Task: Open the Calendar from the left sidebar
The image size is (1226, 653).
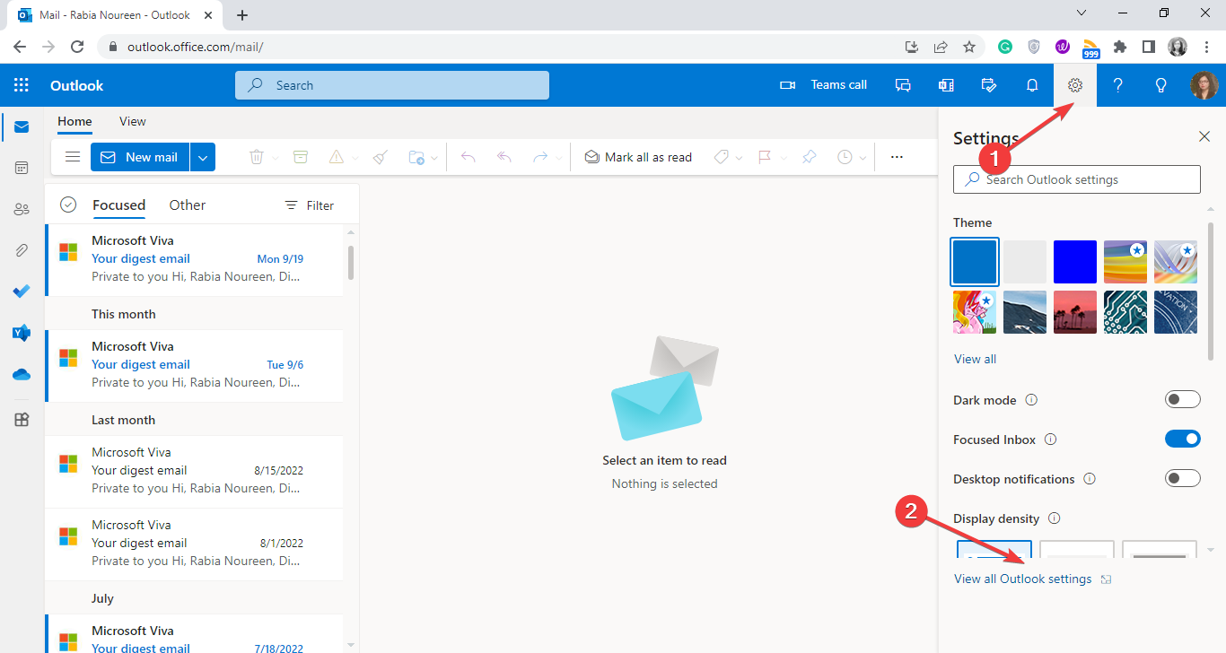Action: pos(22,168)
